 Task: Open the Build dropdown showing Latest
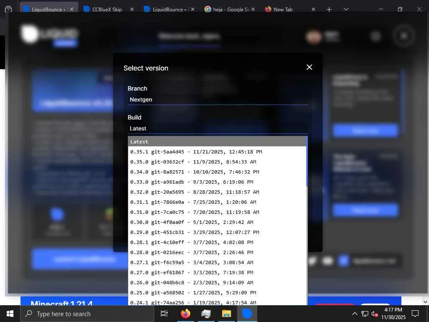coord(217,129)
